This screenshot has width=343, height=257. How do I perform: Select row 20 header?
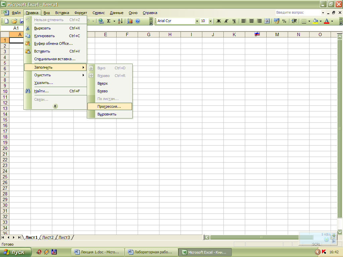click(5, 148)
